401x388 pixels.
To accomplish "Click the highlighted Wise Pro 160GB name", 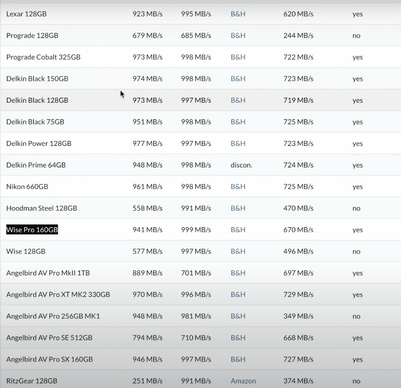I will pyautogui.click(x=32, y=230).
